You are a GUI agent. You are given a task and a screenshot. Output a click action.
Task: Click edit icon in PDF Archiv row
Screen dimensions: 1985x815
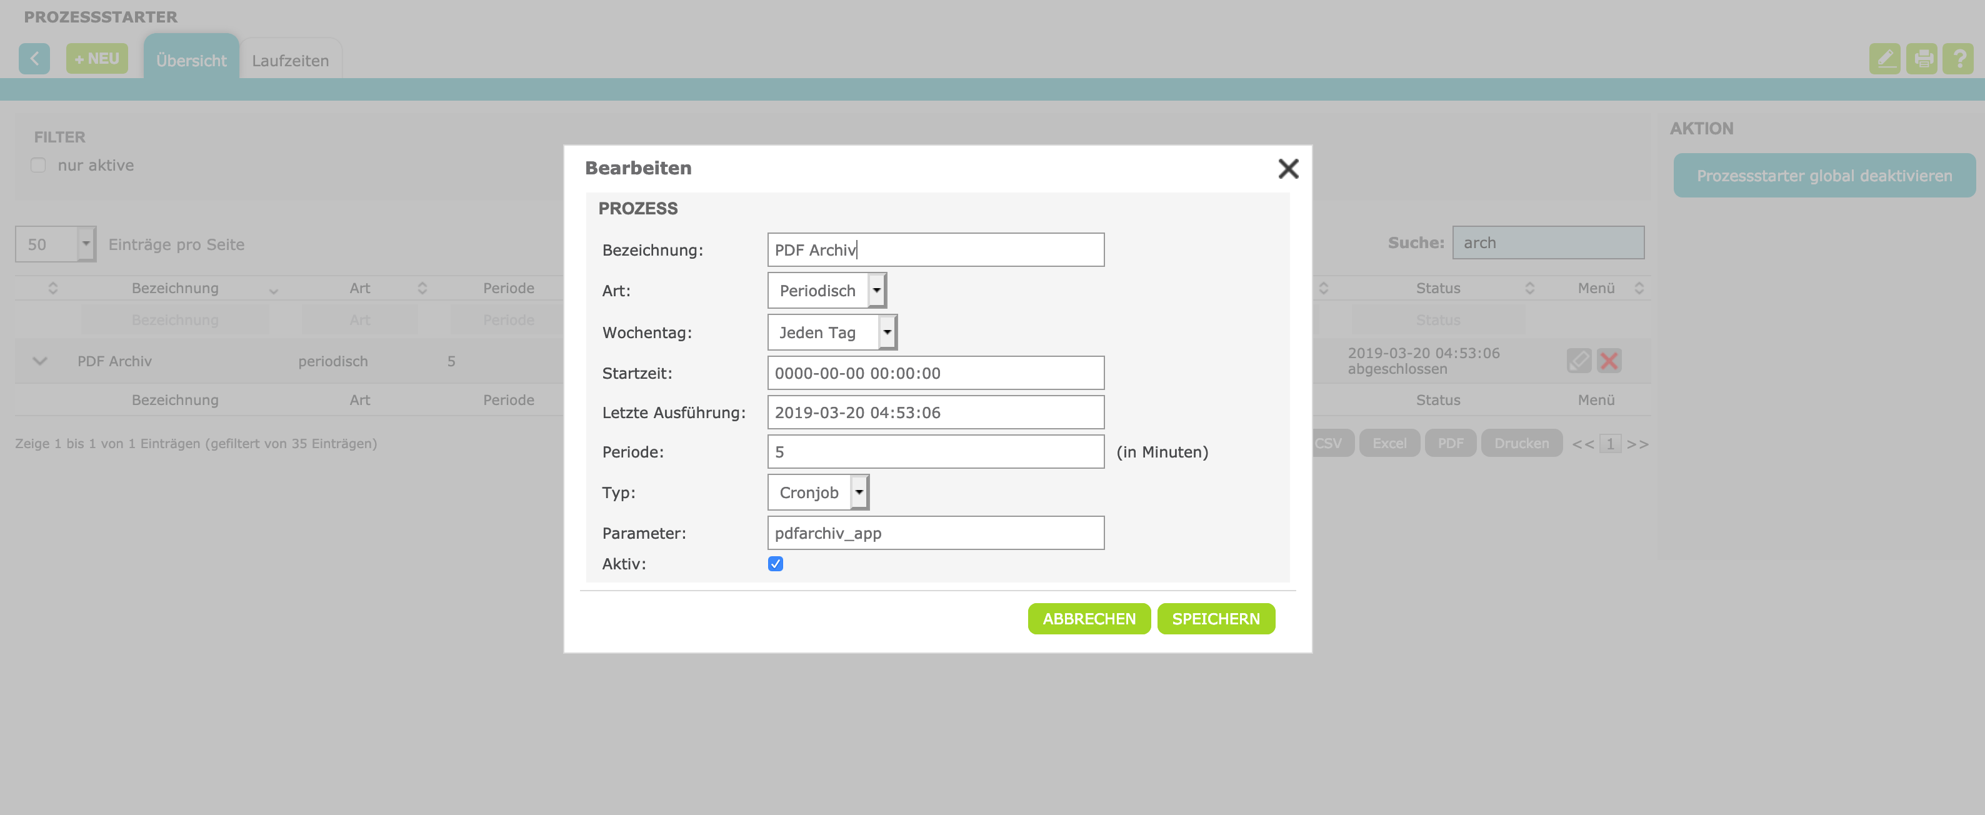1578,361
